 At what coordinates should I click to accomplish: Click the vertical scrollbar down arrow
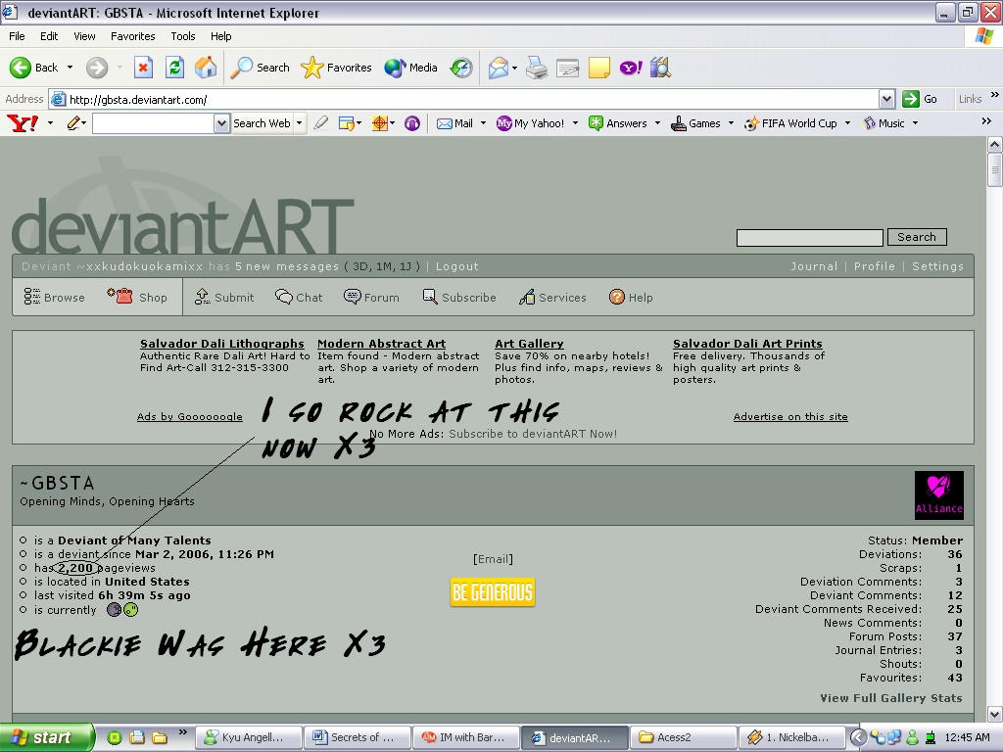tap(995, 714)
